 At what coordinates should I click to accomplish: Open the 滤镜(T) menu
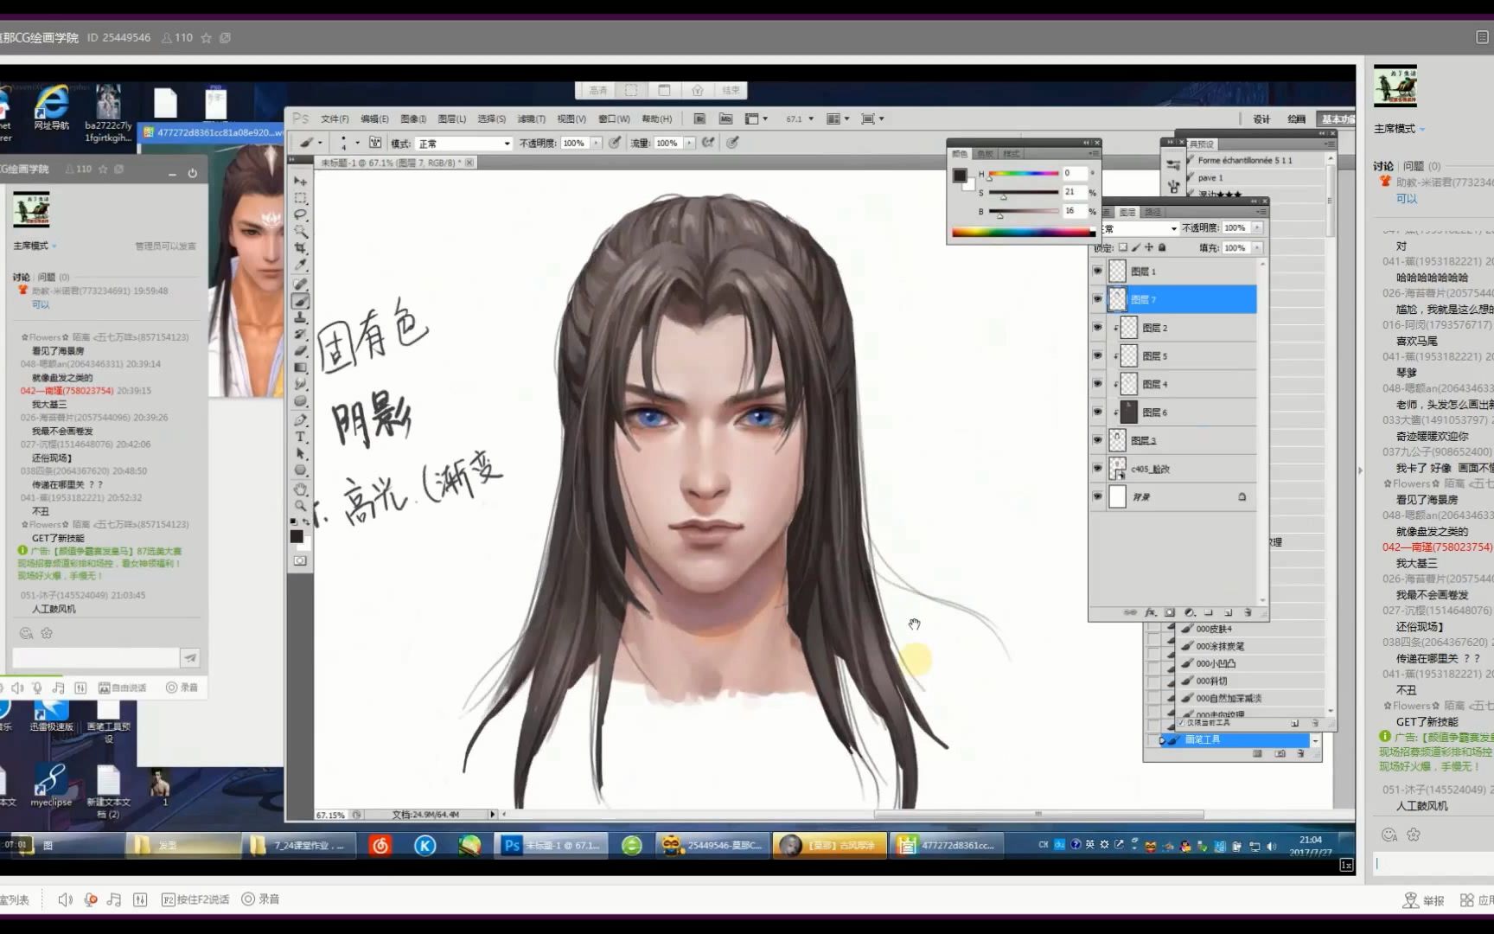(x=531, y=119)
